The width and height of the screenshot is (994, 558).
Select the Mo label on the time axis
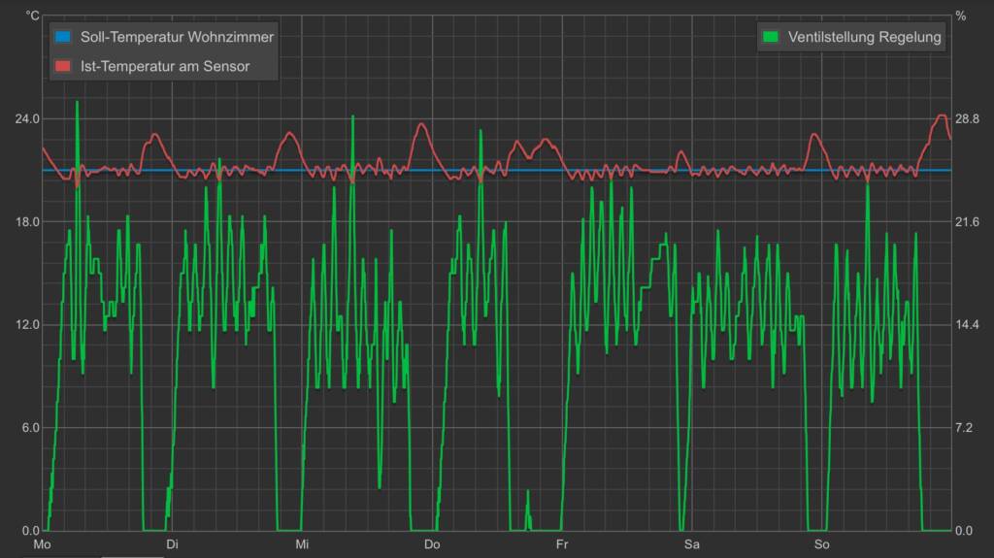42,544
